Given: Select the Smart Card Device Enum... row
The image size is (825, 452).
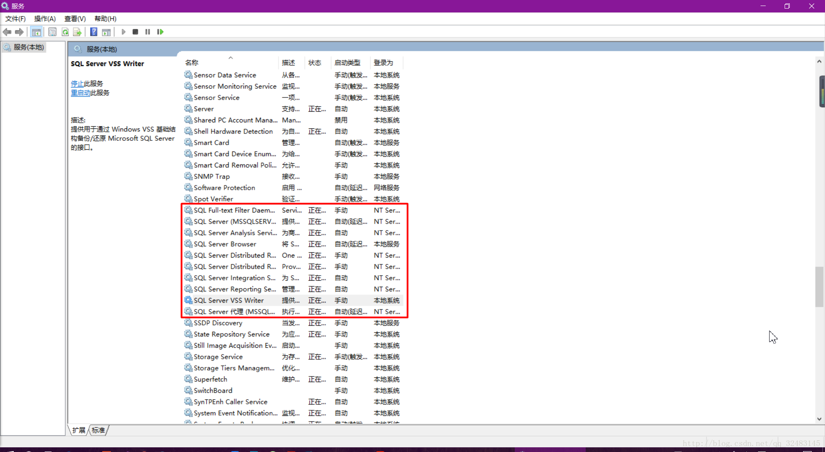Looking at the screenshot, I should point(294,154).
